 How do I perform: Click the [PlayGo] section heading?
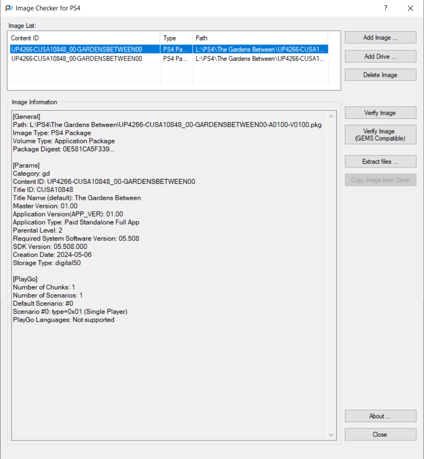coord(25,279)
